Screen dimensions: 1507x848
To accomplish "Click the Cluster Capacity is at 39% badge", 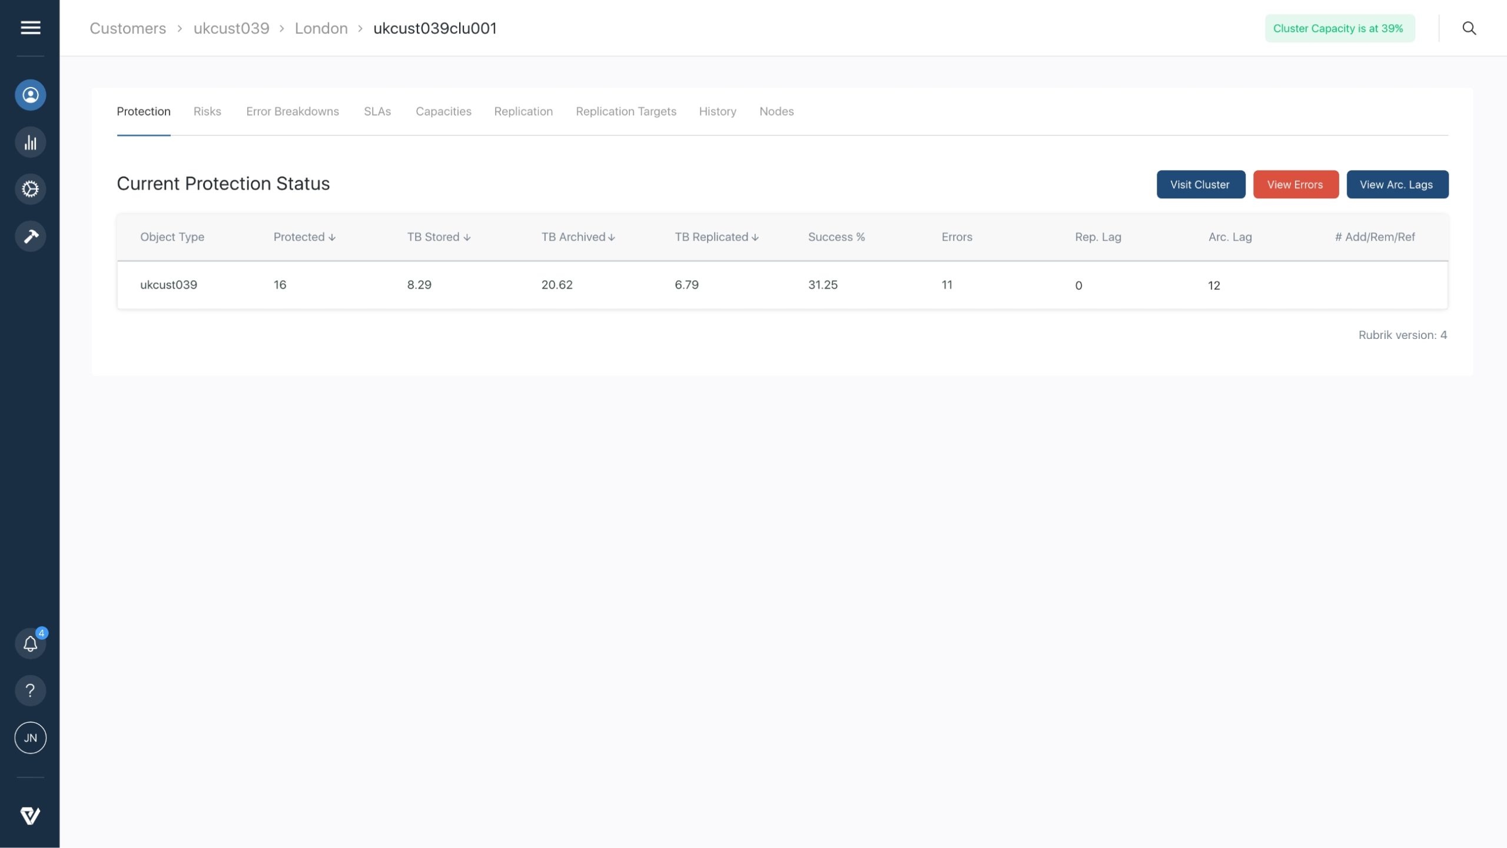I will pos(1339,28).
